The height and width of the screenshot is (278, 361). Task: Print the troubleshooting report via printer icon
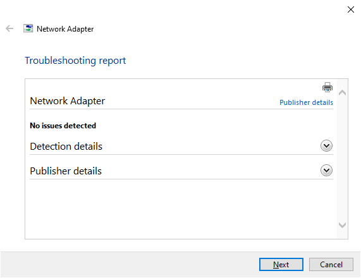[327, 87]
